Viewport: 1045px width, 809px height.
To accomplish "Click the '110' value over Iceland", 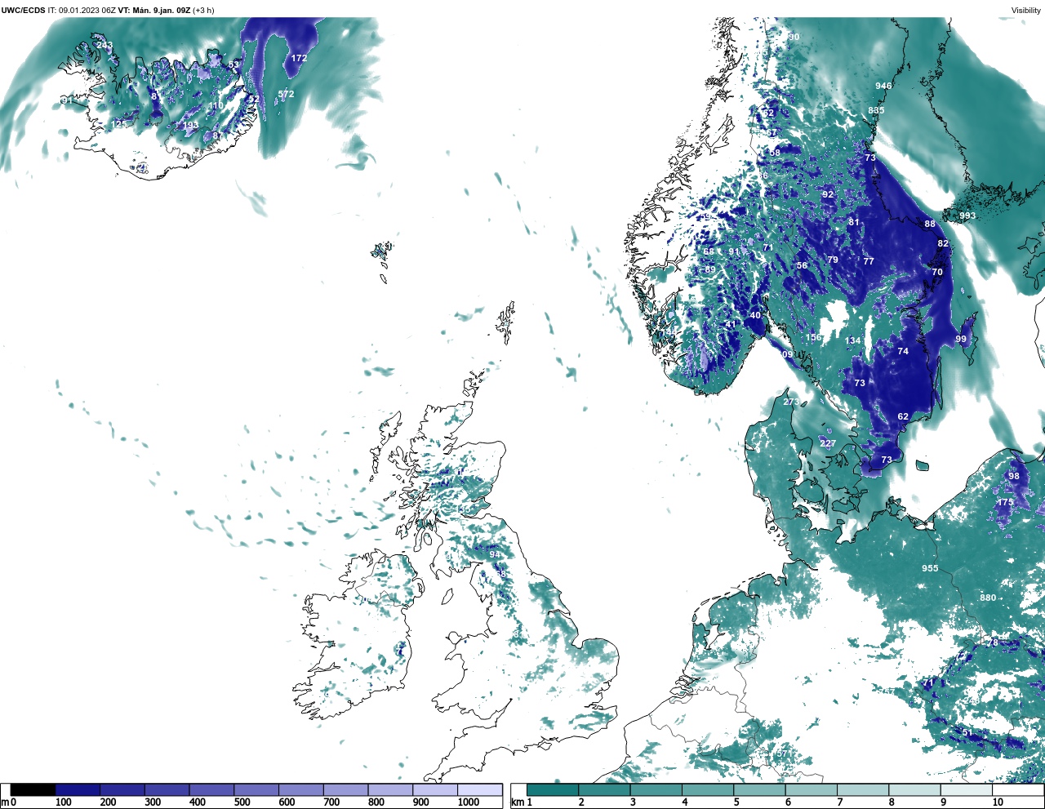I will pyautogui.click(x=216, y=106).
